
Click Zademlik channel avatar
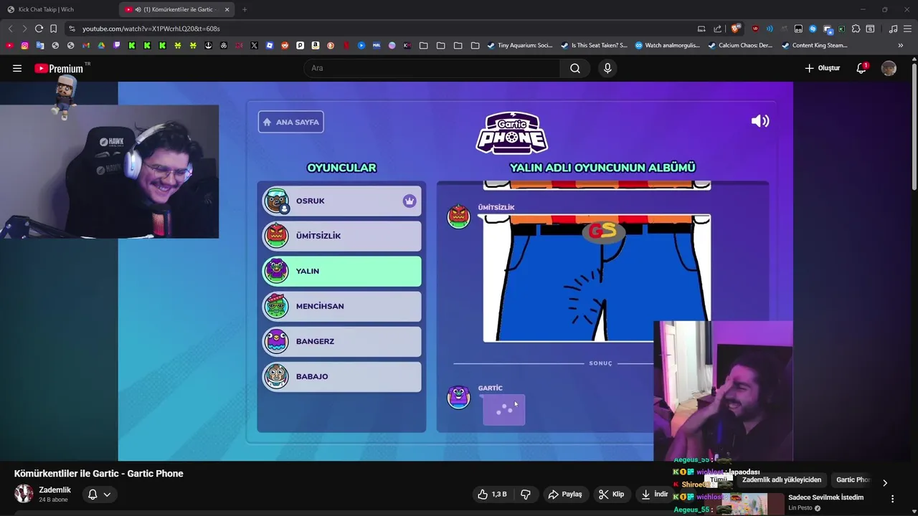click(x=24, y=493)
